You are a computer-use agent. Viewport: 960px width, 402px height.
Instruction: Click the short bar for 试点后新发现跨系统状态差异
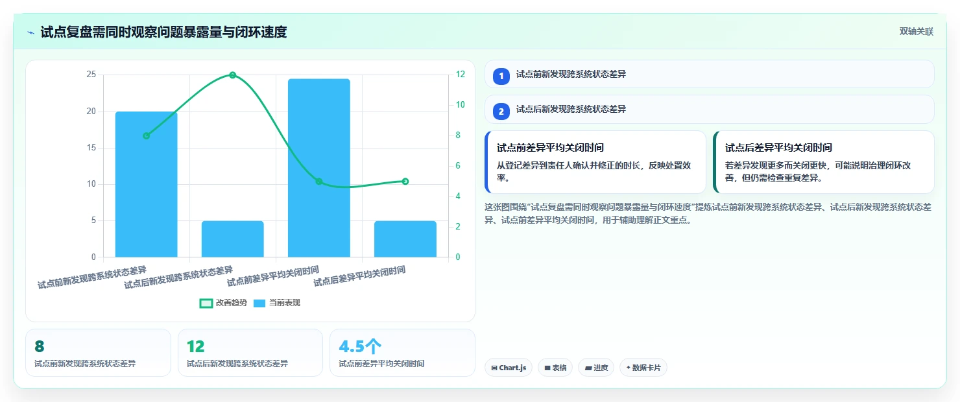[233, 239]
